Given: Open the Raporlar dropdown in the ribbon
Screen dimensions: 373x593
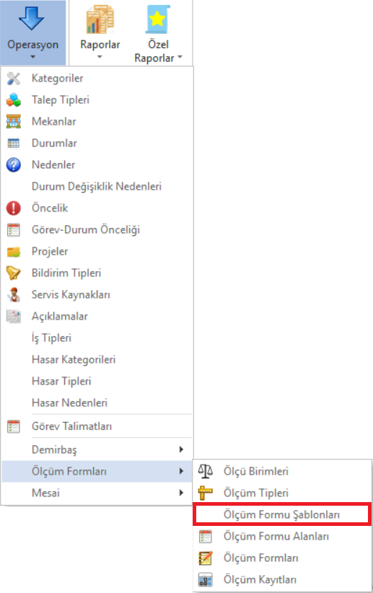Looking at the screenshot, I should click(100, 33).
